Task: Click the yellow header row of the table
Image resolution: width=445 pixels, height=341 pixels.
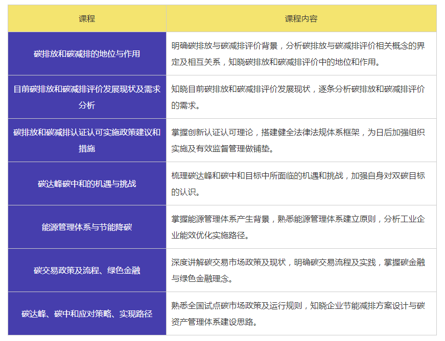Action: tap(222, 18)
